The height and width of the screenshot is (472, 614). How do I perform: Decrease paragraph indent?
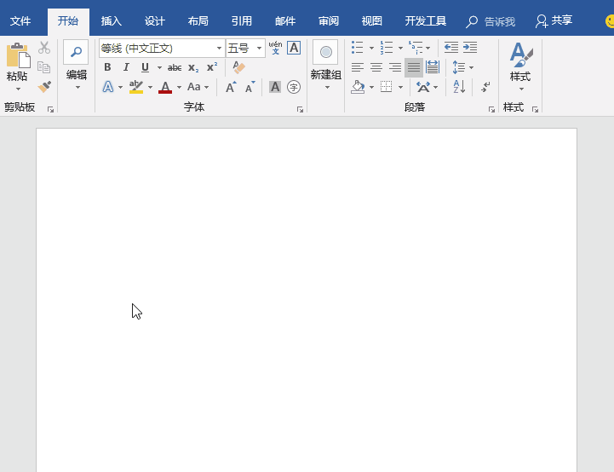451,48
